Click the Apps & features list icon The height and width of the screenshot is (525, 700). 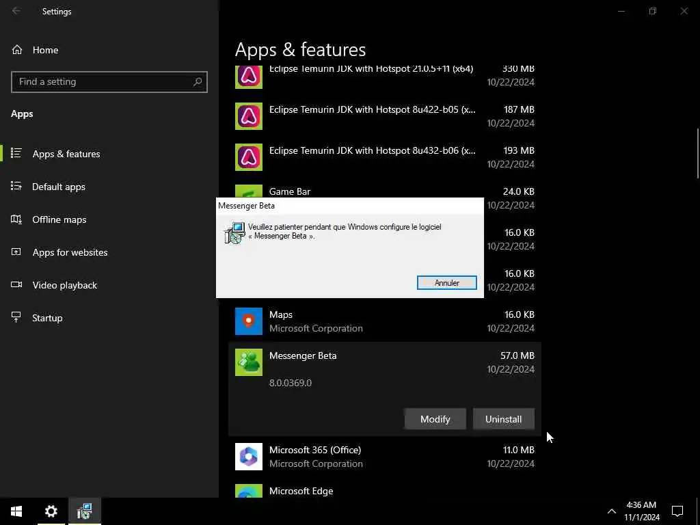tap(16, 153)
